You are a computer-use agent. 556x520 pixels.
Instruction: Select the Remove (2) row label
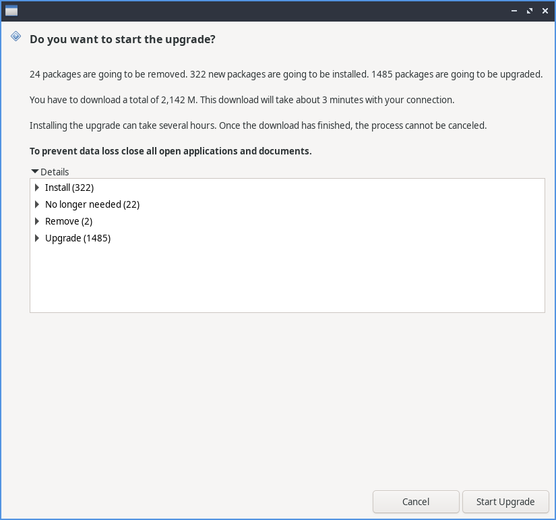click(x=68, y=221)
